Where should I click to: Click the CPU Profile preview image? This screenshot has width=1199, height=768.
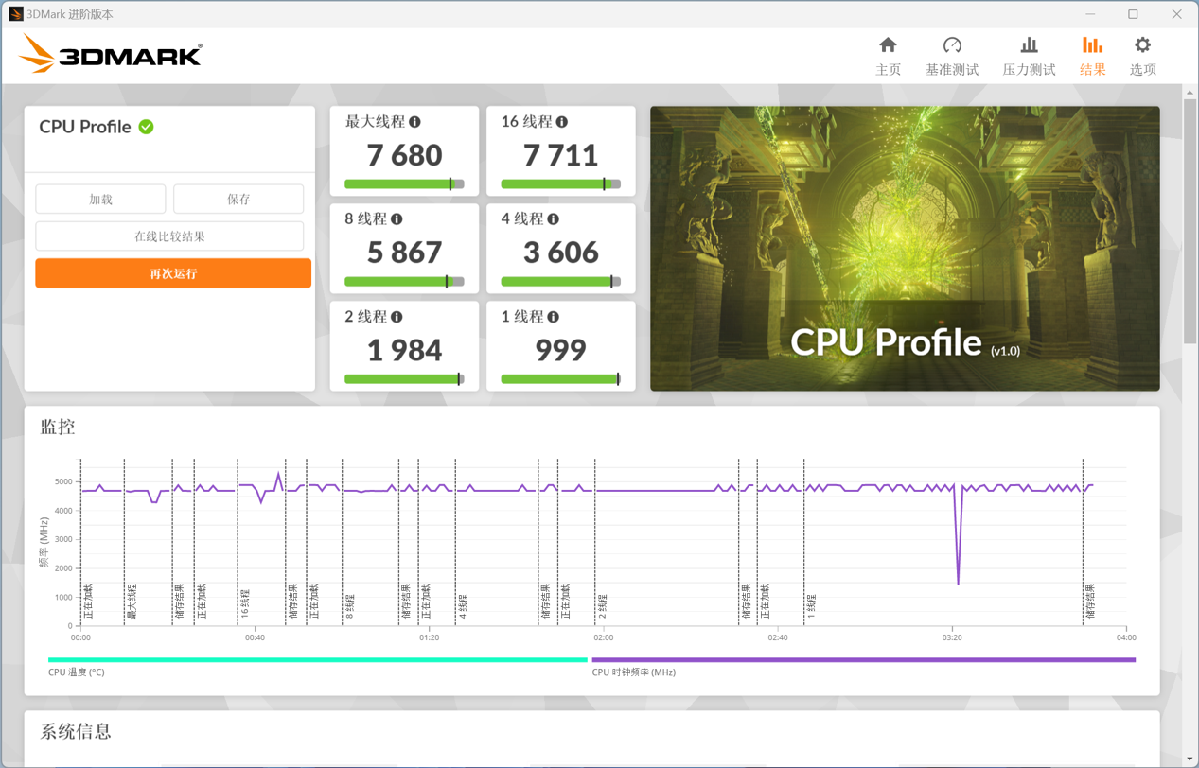click(904, 248)
